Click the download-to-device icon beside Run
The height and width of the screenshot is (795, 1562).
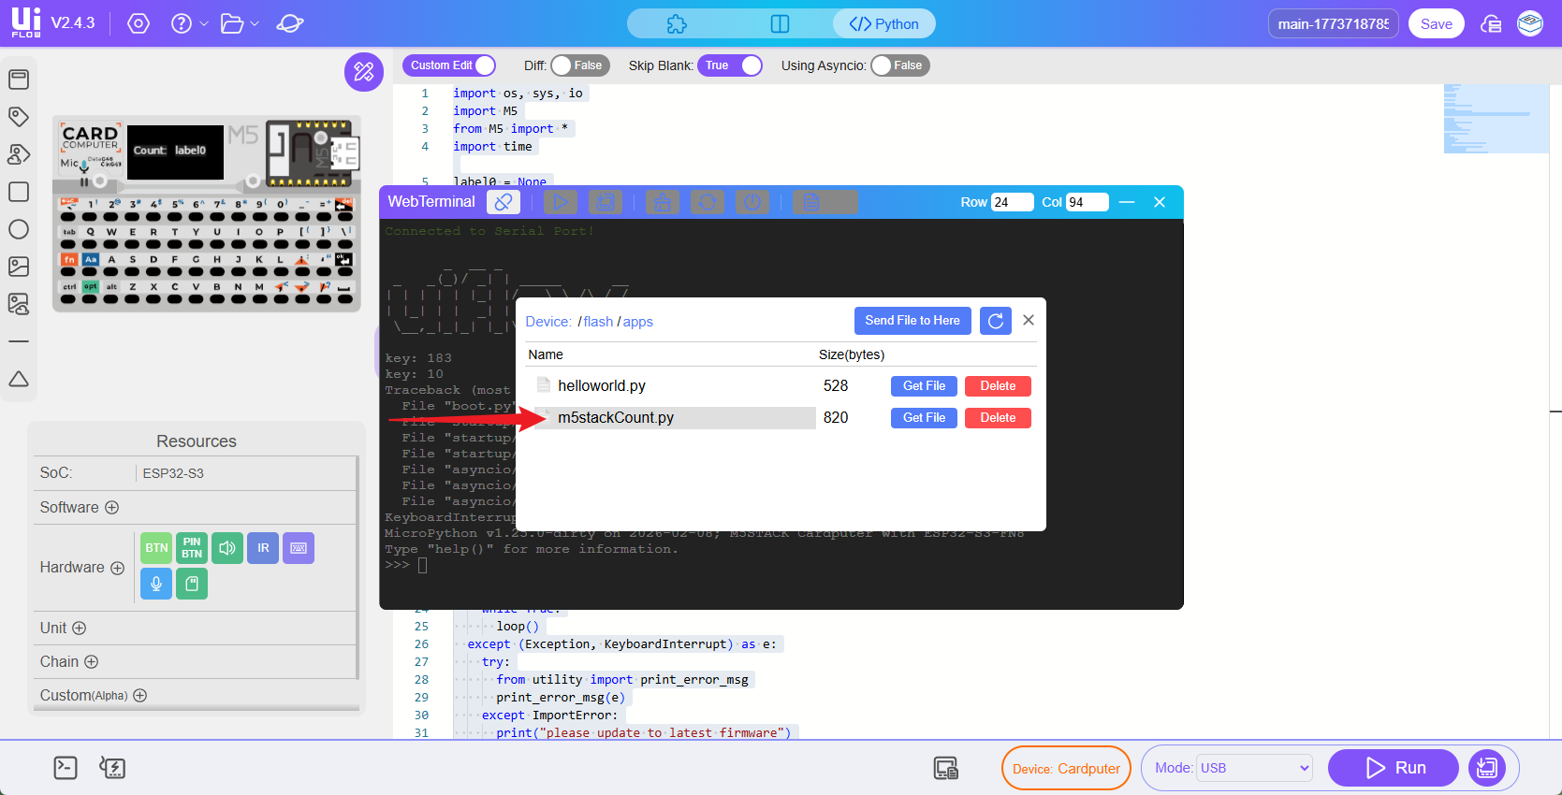1486,768
